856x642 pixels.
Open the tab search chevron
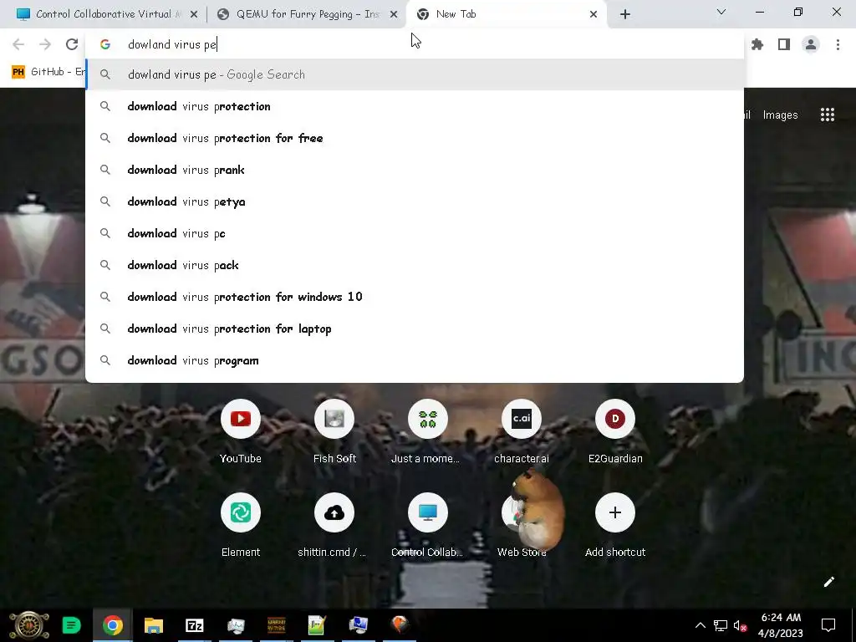pyautogui.click(x=721, y=12)
